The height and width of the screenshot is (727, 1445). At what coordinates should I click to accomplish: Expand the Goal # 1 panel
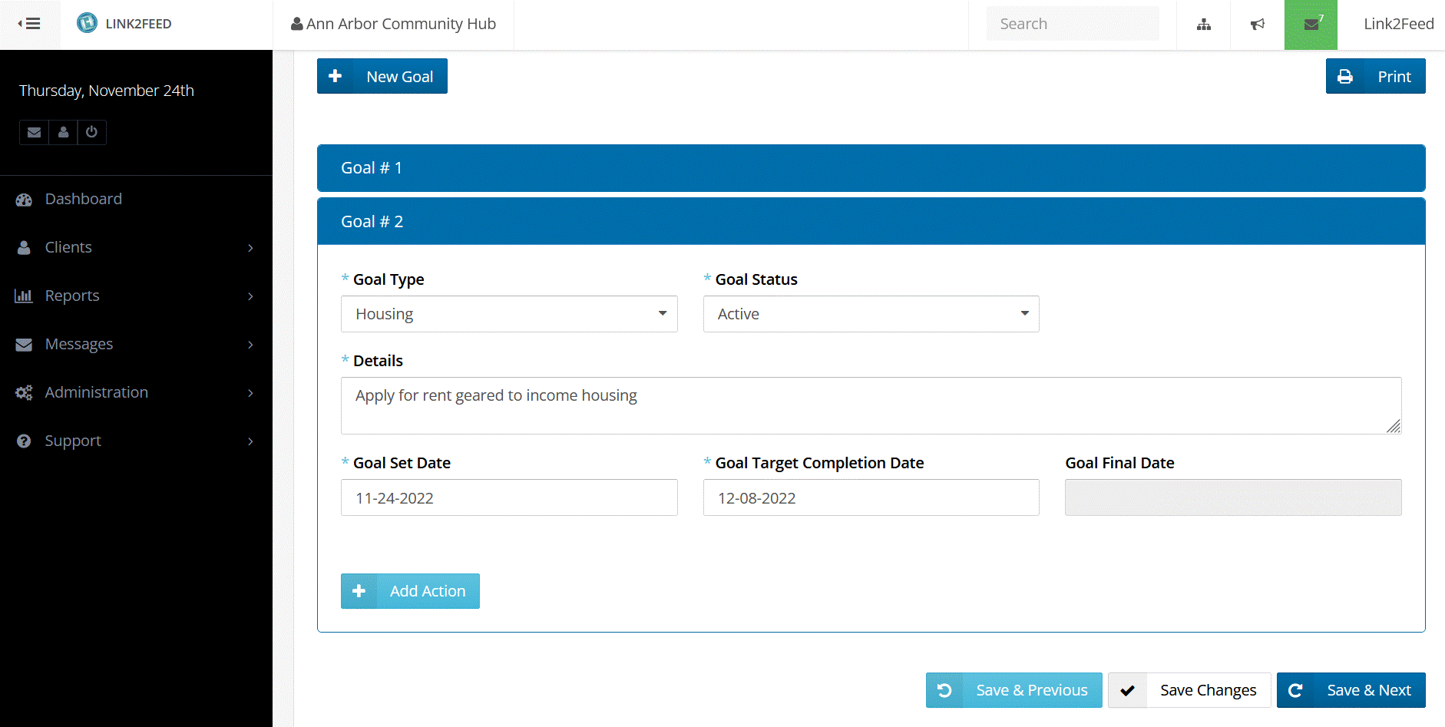point(691,167)
